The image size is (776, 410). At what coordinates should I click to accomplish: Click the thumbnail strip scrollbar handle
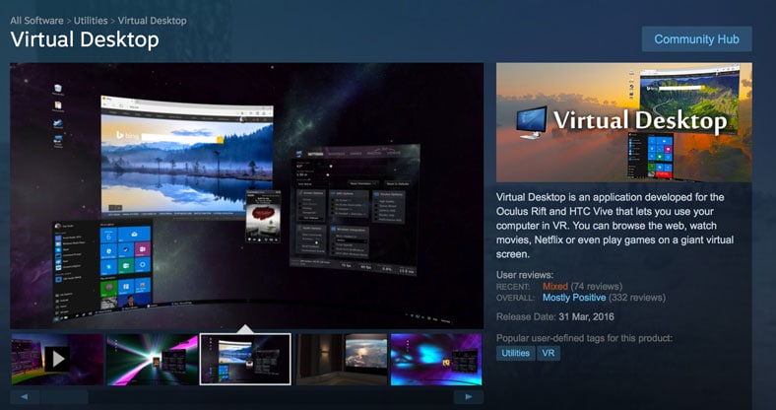coord(64,396)
